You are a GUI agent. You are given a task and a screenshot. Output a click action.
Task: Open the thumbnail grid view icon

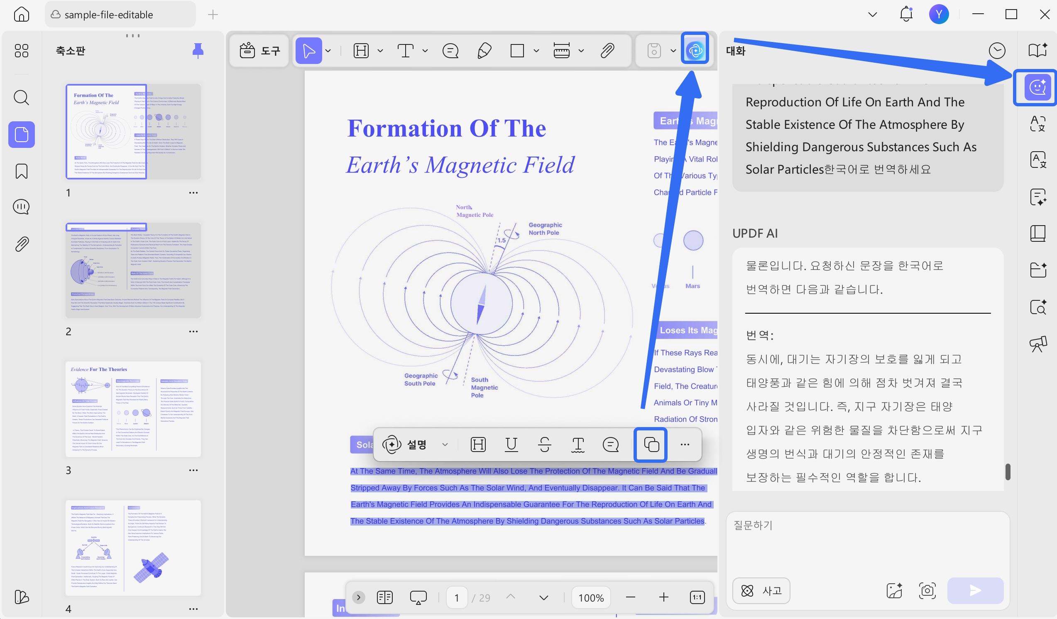(22, 51)
